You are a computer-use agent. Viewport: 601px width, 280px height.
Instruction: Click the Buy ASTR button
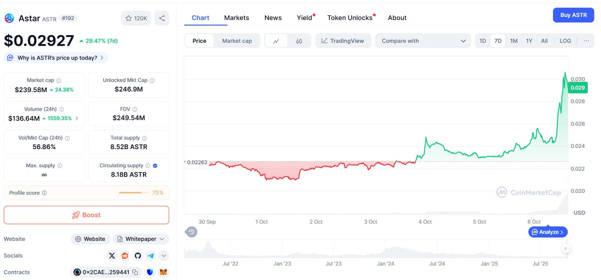(573, 15)
